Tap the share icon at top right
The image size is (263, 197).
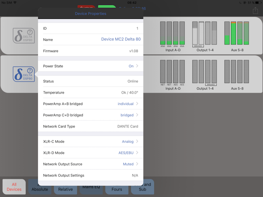point(256,11)
